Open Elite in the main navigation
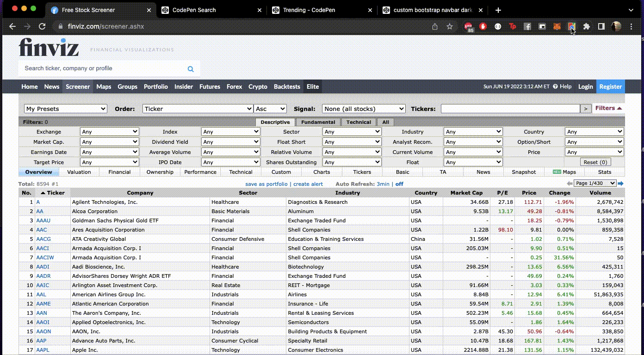The height and width of the screenshot is (355, 644). (x=313, y=86)
